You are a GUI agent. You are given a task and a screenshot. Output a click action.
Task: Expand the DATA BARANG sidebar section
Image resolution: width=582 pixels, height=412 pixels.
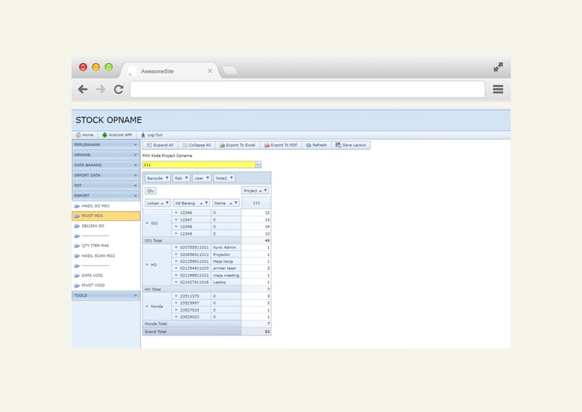tap(106, 165)
